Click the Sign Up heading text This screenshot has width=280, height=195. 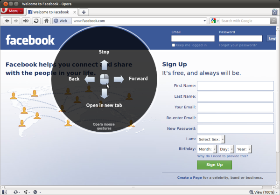tap(175, 64)
